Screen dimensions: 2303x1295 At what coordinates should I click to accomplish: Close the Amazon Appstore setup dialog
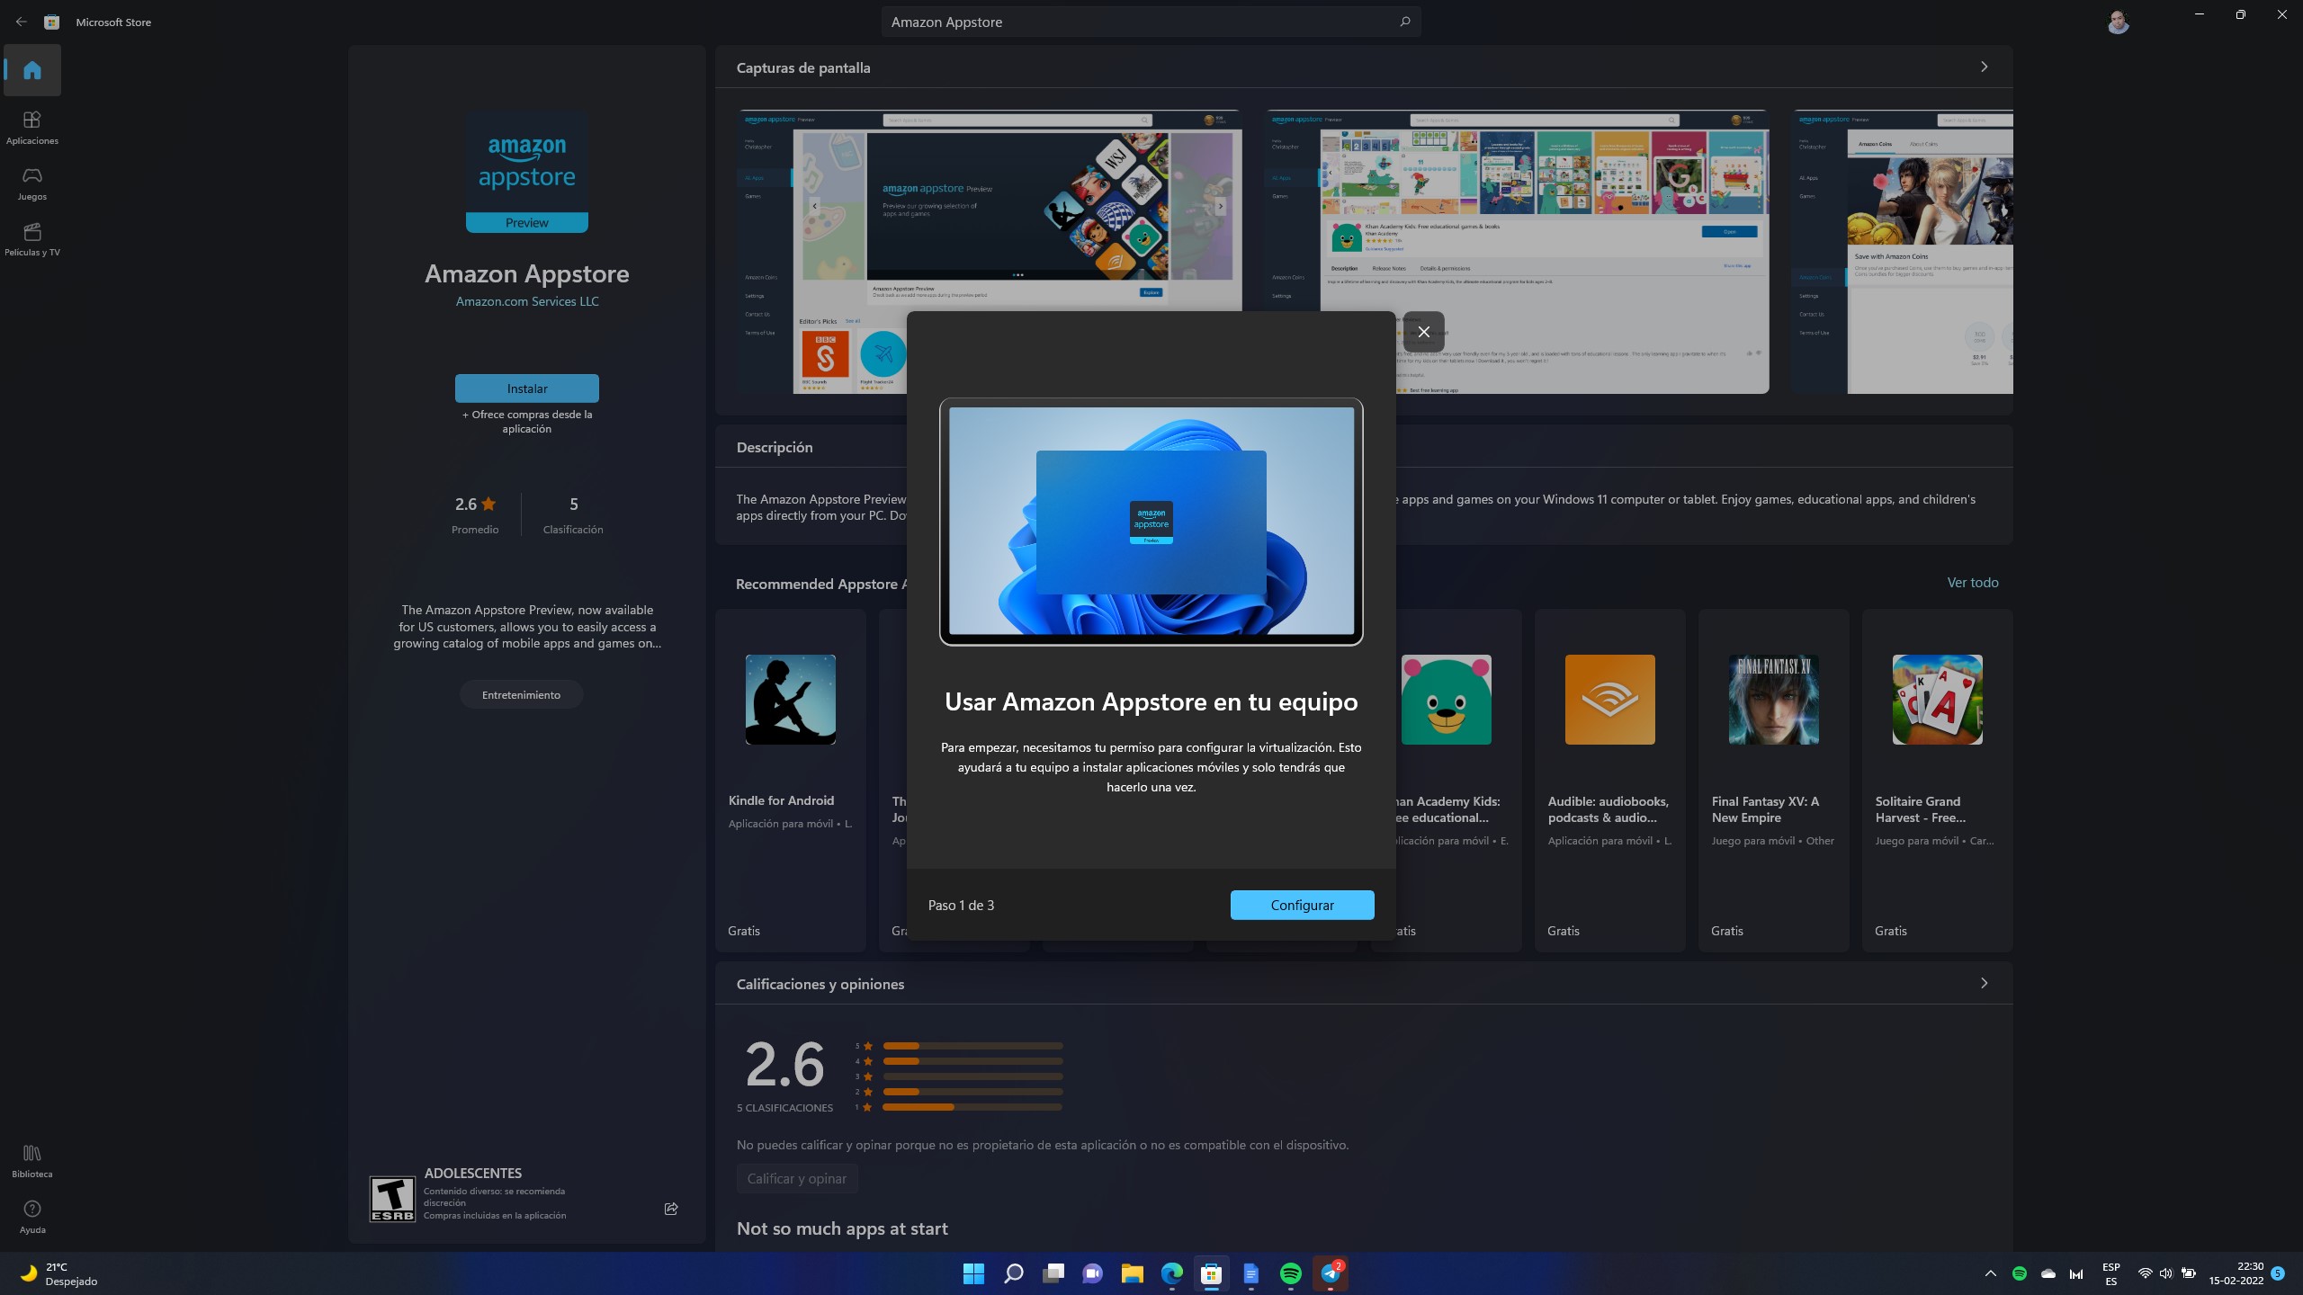(1423, 332)
